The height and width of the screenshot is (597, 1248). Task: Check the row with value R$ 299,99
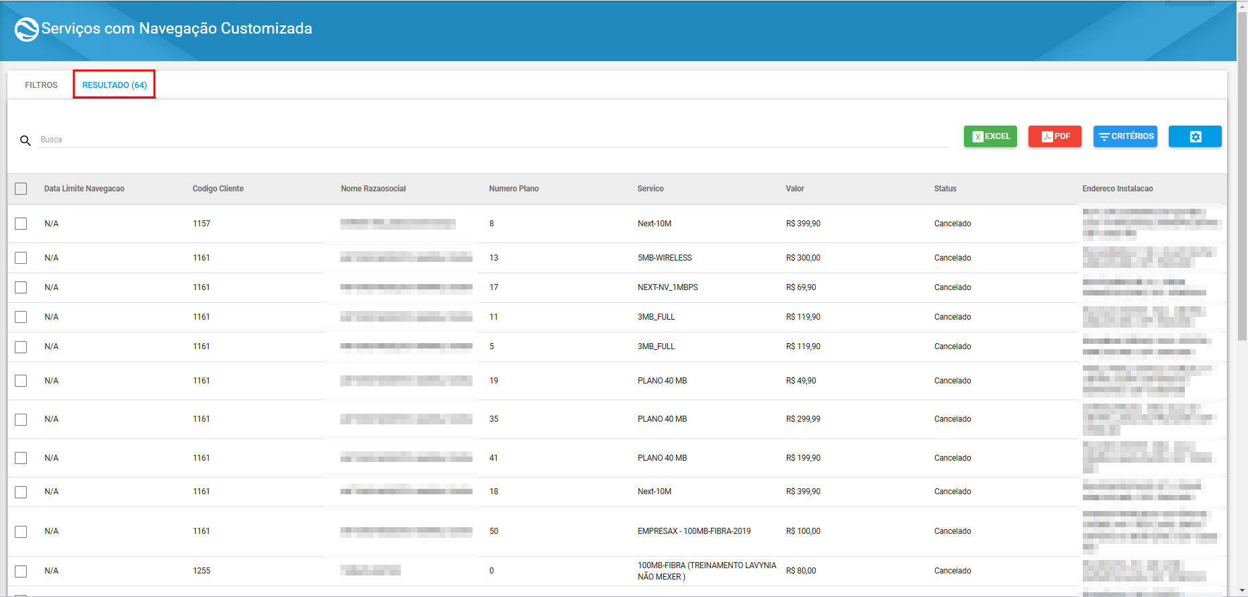tap(21, 420)
